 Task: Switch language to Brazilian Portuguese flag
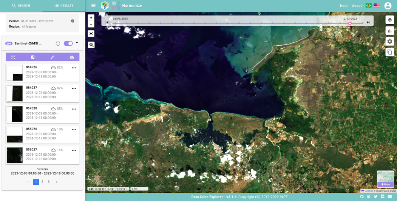368,6
